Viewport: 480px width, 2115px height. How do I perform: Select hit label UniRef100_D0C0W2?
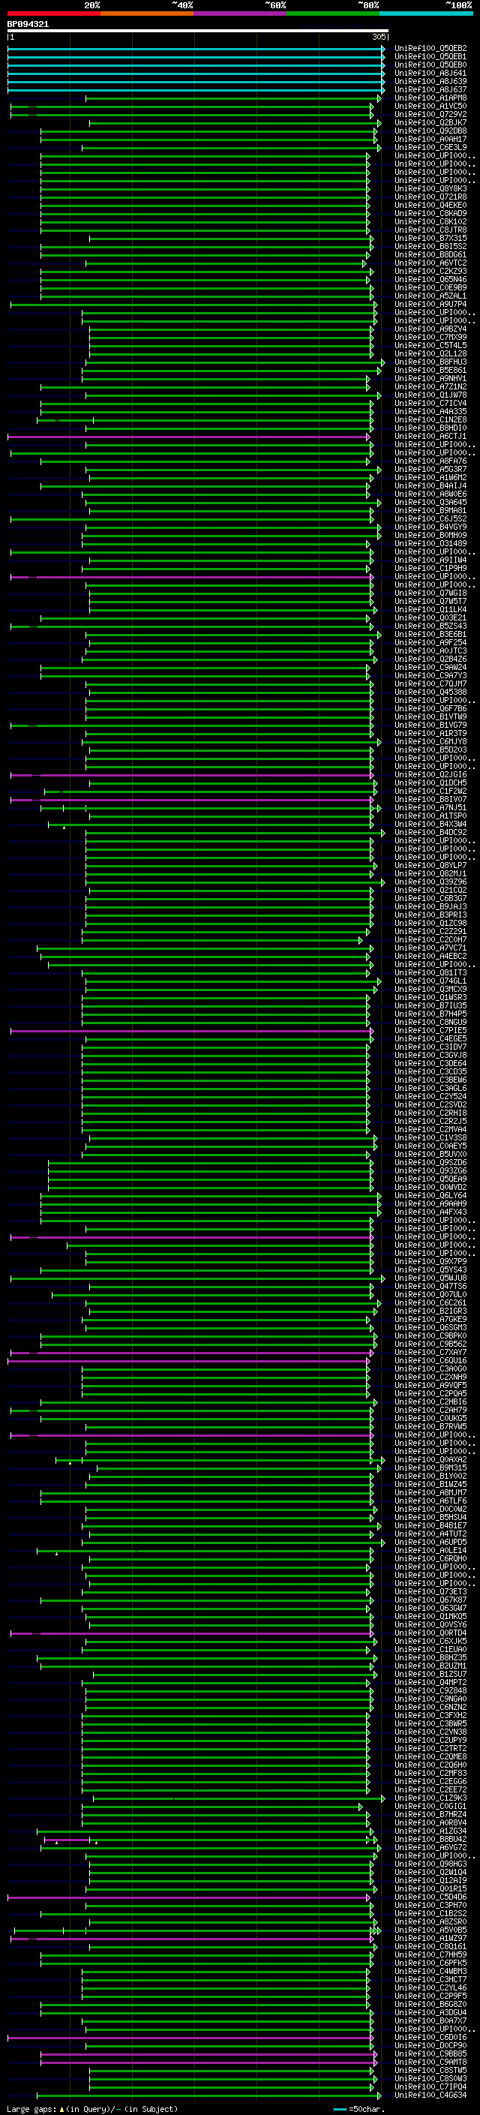(430, 1509)
